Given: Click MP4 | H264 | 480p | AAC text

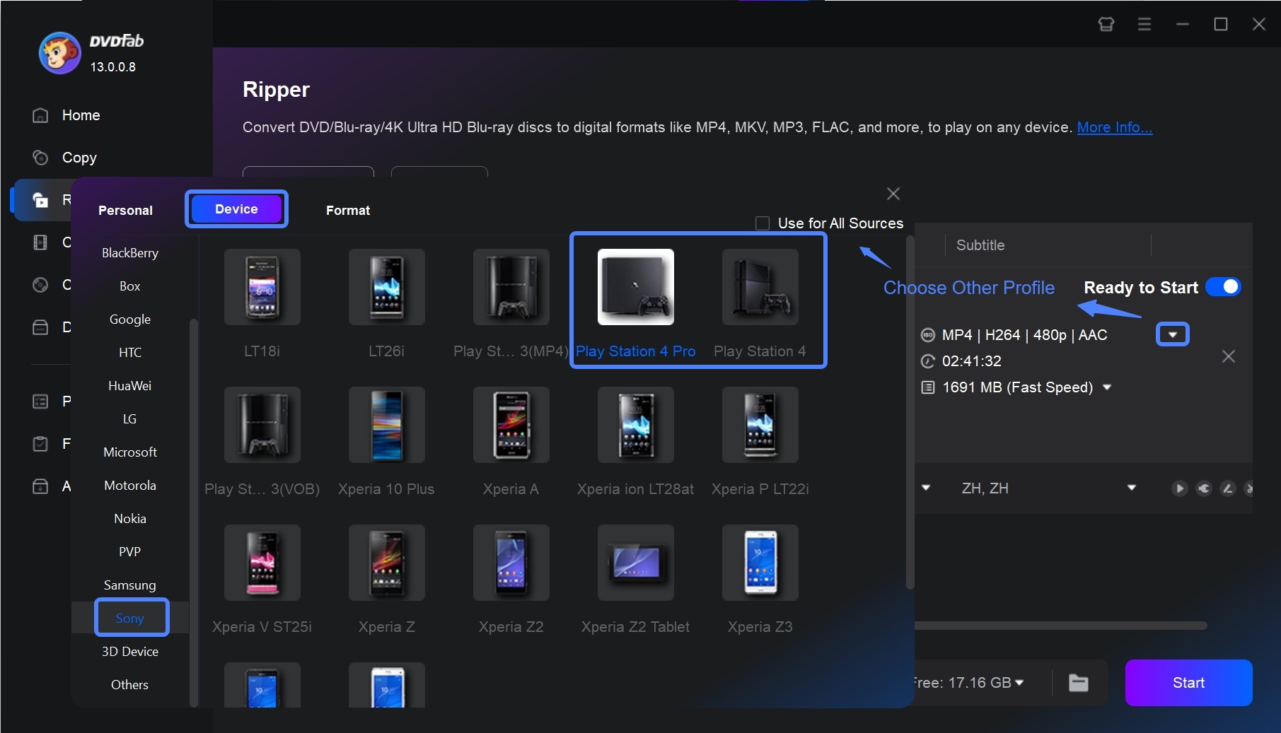Looking at the screenshot, I should pyautogui.click(x=1024, y=335).
